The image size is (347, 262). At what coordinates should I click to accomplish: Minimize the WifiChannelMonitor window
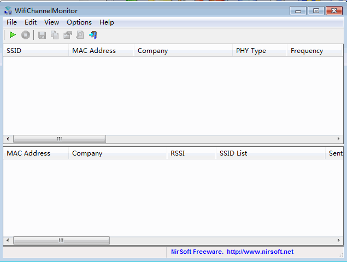coord(298,11)
